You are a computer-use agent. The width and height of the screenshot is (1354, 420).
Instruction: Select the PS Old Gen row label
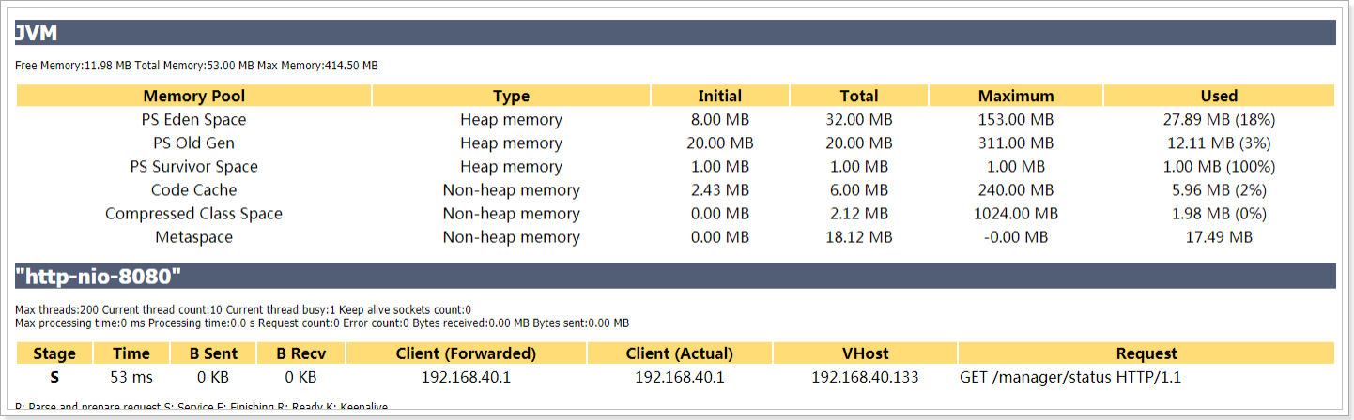coord(193,143)
